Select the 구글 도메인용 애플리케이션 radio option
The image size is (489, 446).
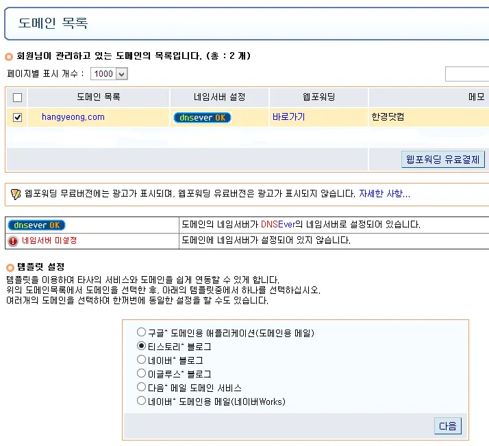point(141,332)
